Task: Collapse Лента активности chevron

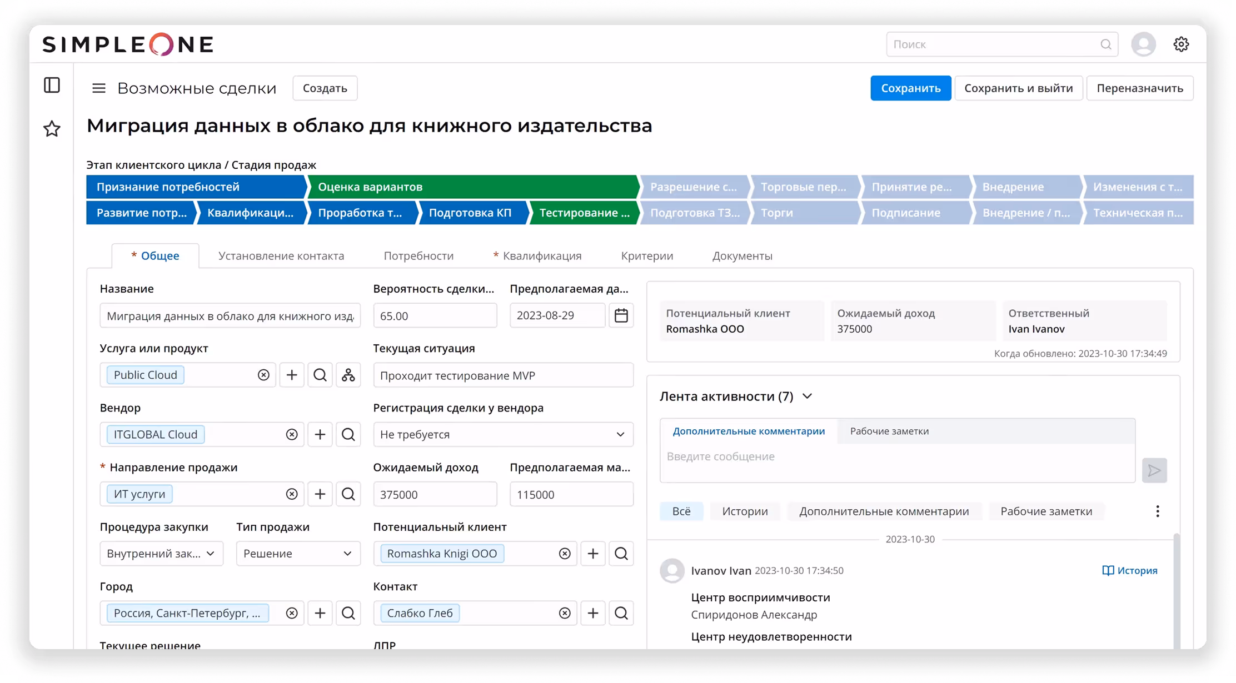Action: (808, 396)
